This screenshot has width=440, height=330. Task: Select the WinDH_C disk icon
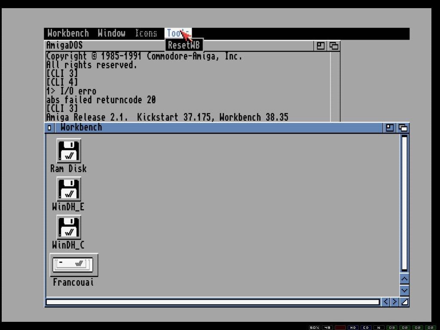[69, 227]
